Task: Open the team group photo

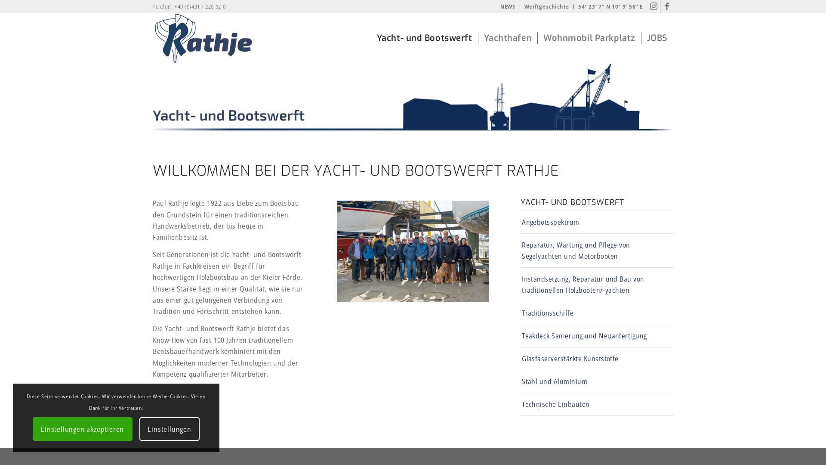Action: pos(413,251)
